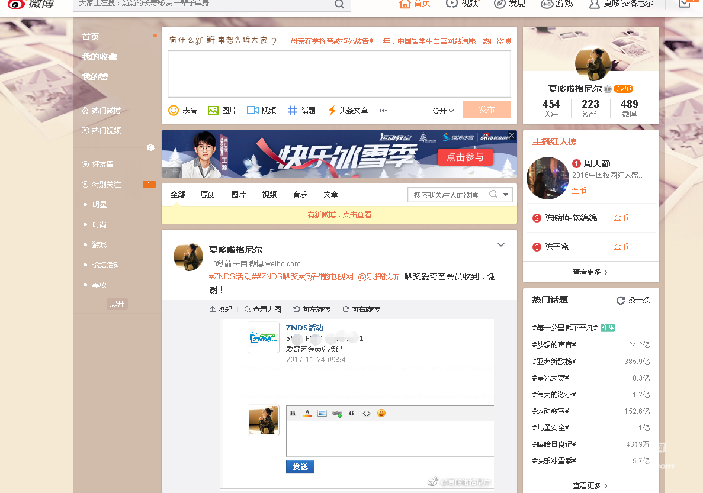Open the 发现 discover nav item
Image resolution: width=703 pixels, height=493 pixels.
(x=509, y=4)
